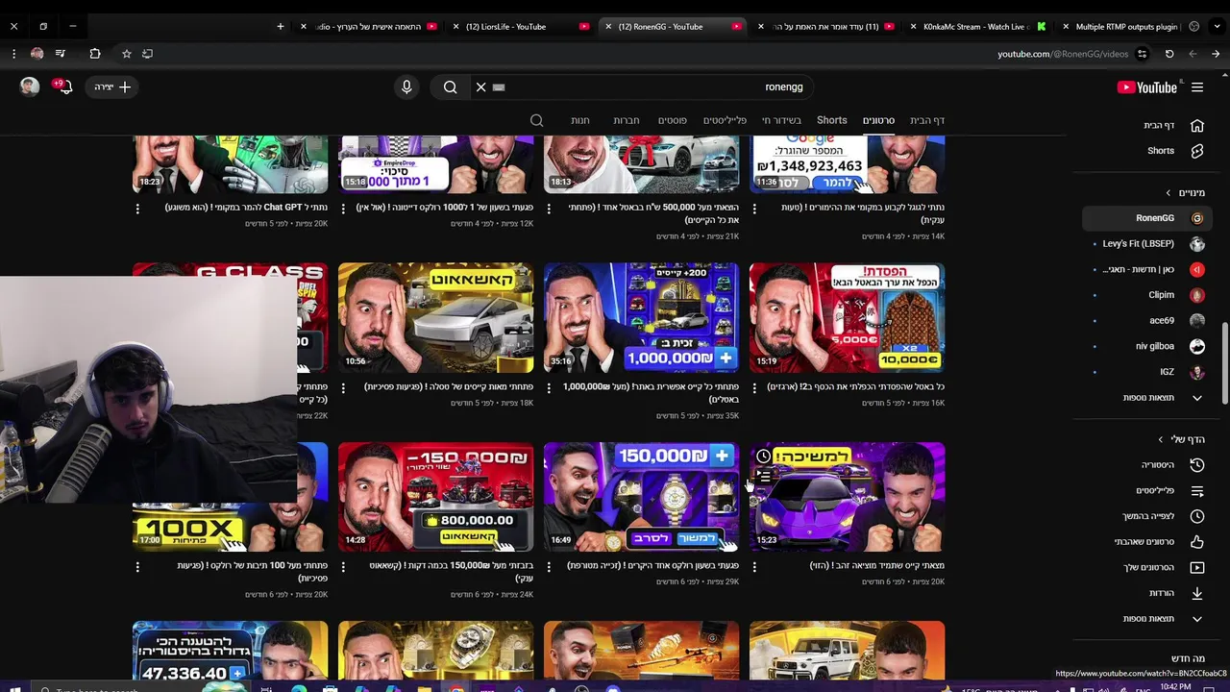Open the niv gilboa channel subscription
1230x692 pixels.
1147,346
